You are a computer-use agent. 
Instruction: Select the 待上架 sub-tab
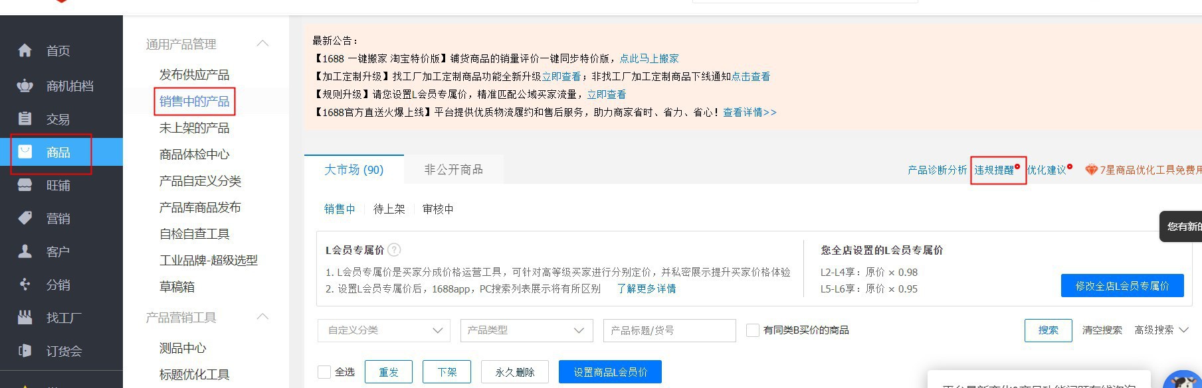389,209
